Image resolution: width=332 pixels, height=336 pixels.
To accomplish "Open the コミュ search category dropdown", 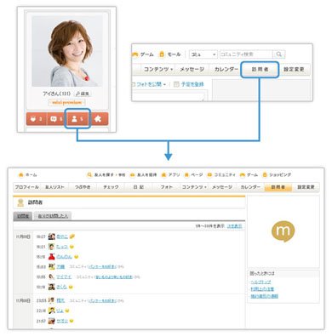I will (203, 54).
